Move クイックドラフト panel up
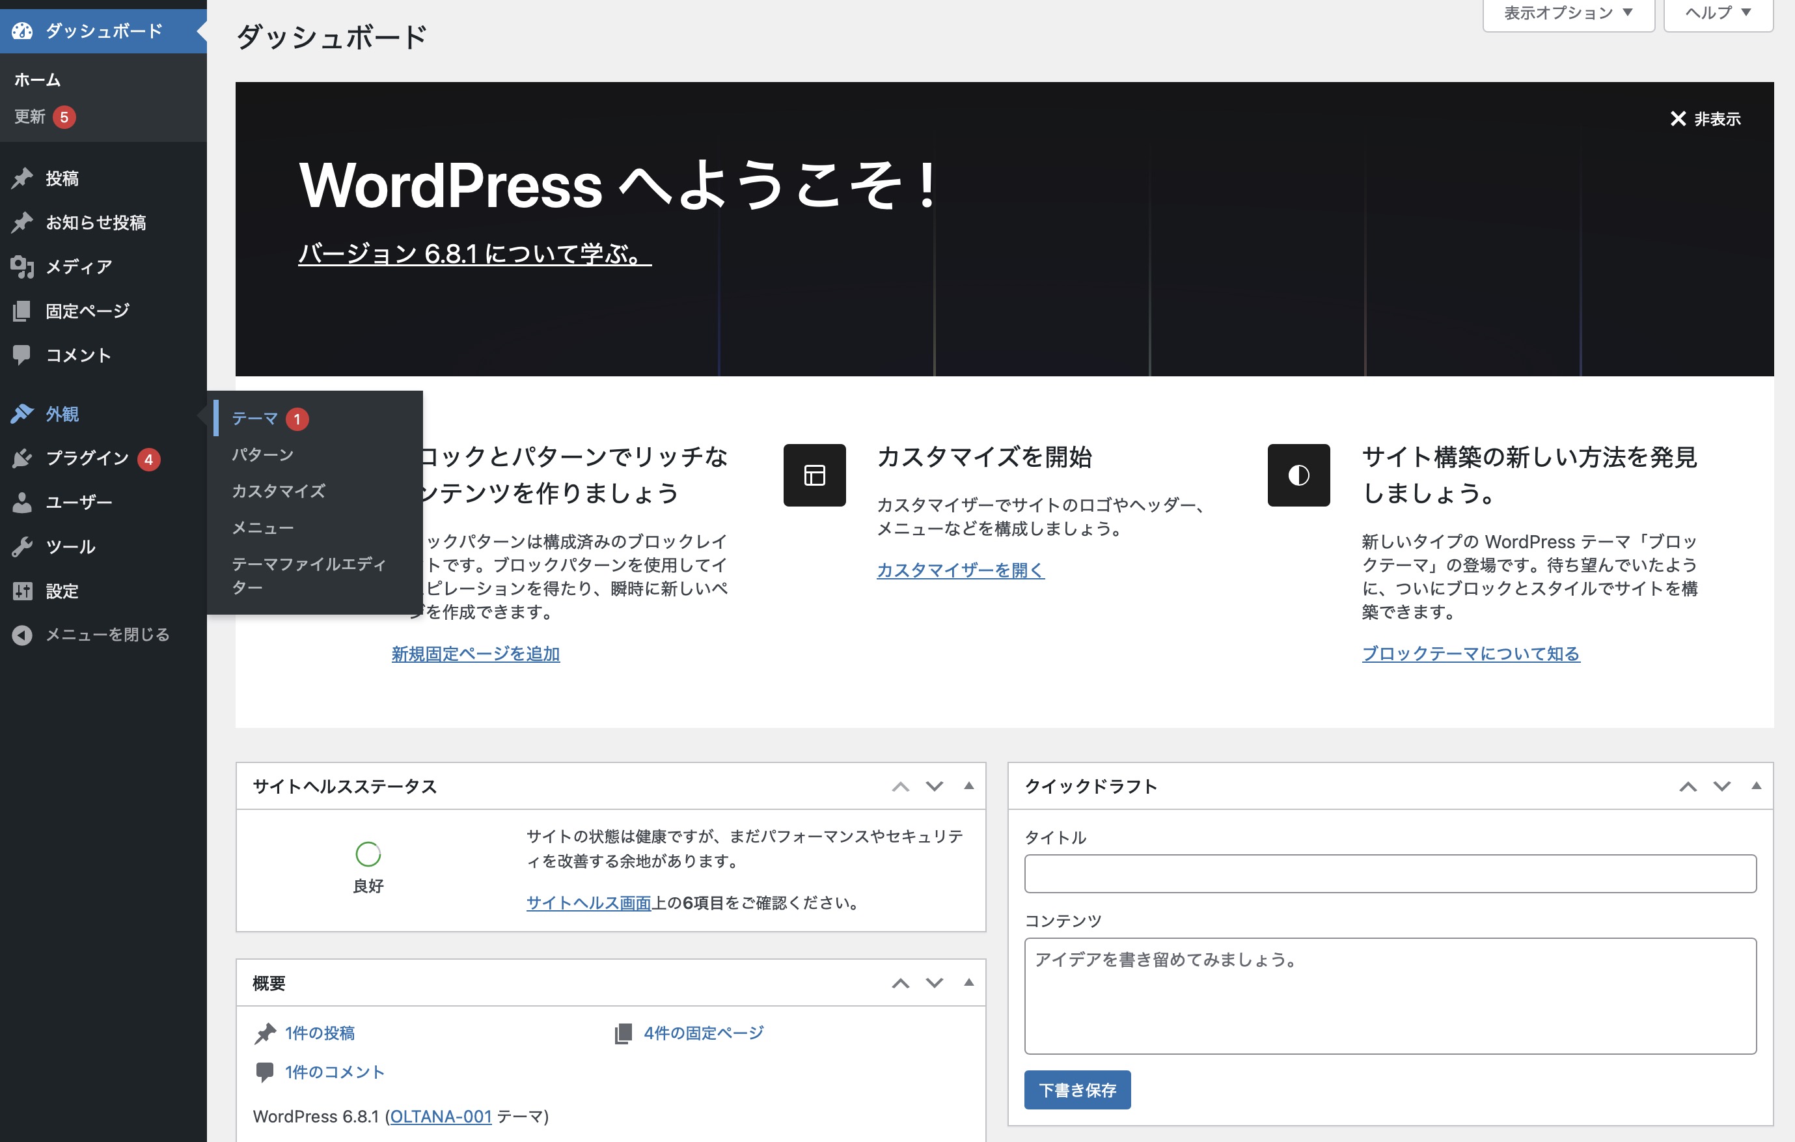This screenshot has width=1795, height=1142. click(1688, 787)
